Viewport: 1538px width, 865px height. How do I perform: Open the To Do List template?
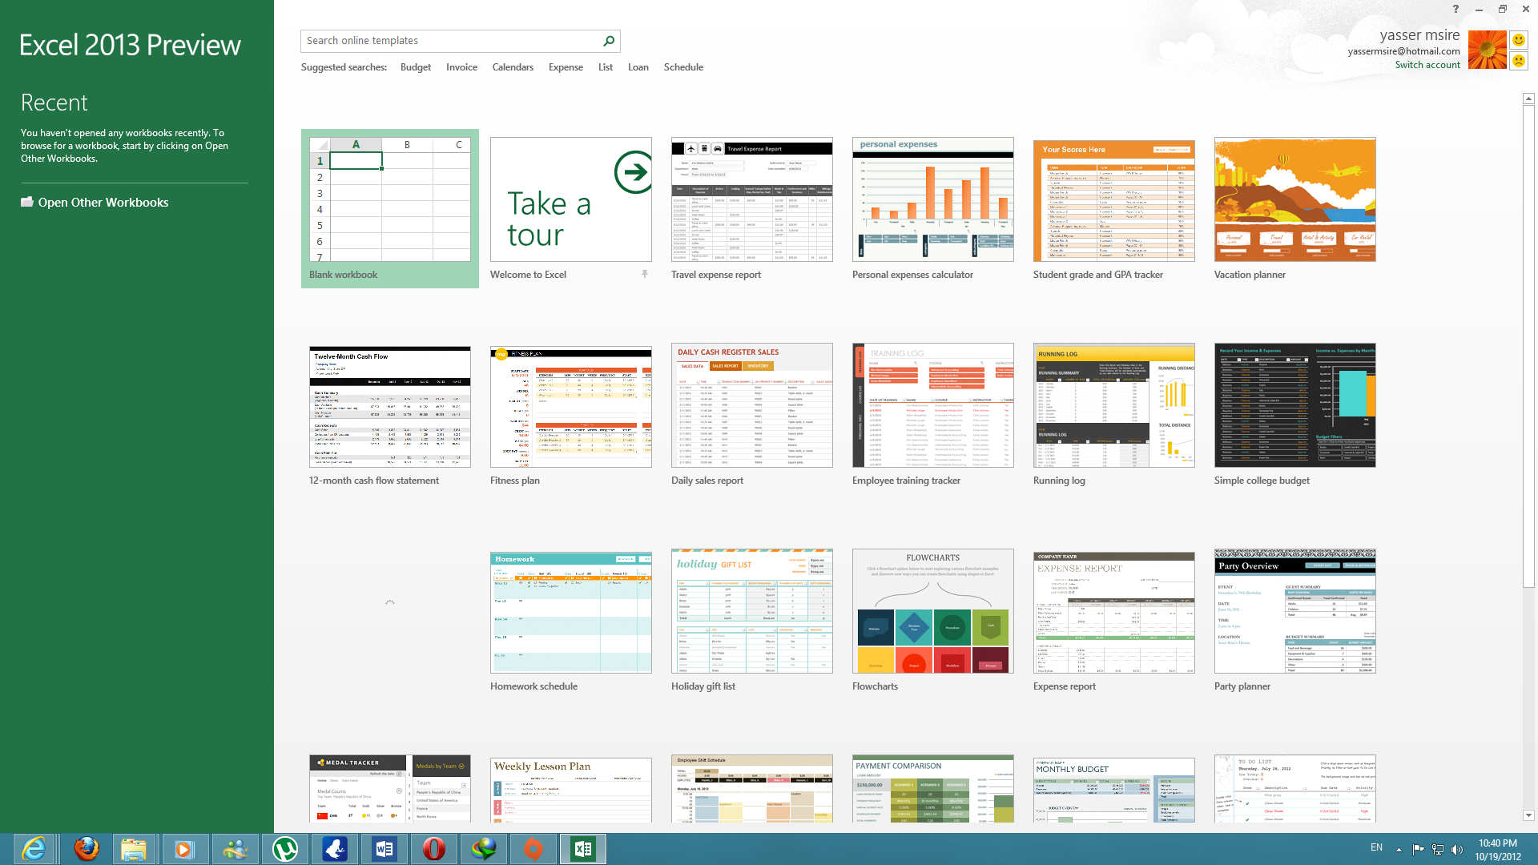[1295, 789]
